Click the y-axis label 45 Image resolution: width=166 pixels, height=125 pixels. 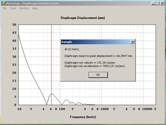pos(14,33)
